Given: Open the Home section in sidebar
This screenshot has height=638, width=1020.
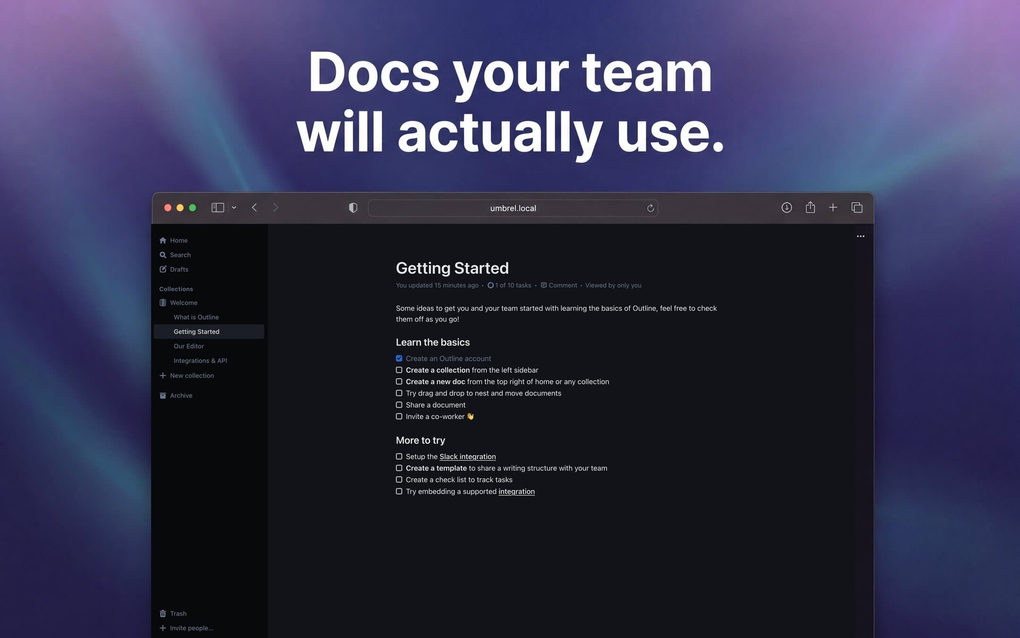Looking at the screenshot, I should (178, 240).
